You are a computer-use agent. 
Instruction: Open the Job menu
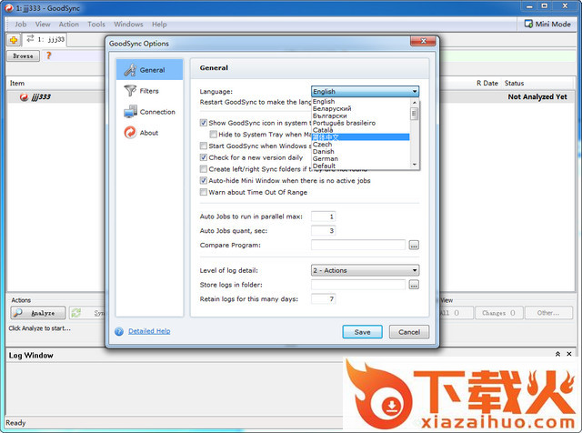tap(20, 25)
